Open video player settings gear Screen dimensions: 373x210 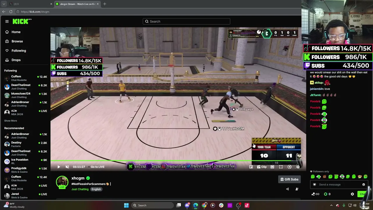click(298, 167)
